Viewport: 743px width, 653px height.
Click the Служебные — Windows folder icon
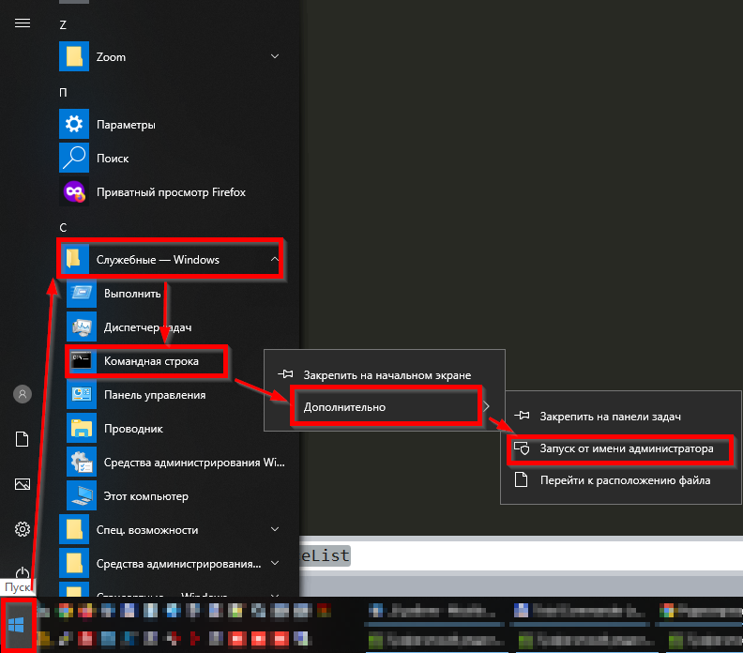[74, 259]
